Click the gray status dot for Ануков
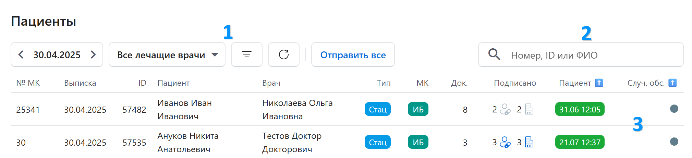The width and height of the screenshot is (692, 158). coord(674,142)
